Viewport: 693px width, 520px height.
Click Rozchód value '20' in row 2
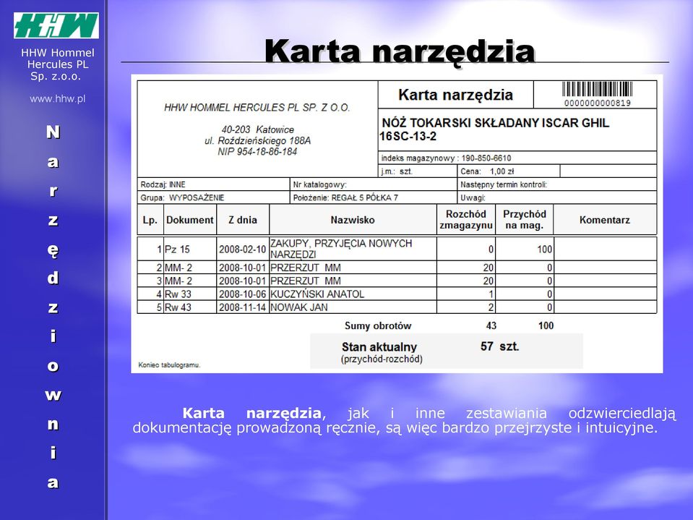coord(466,268)
